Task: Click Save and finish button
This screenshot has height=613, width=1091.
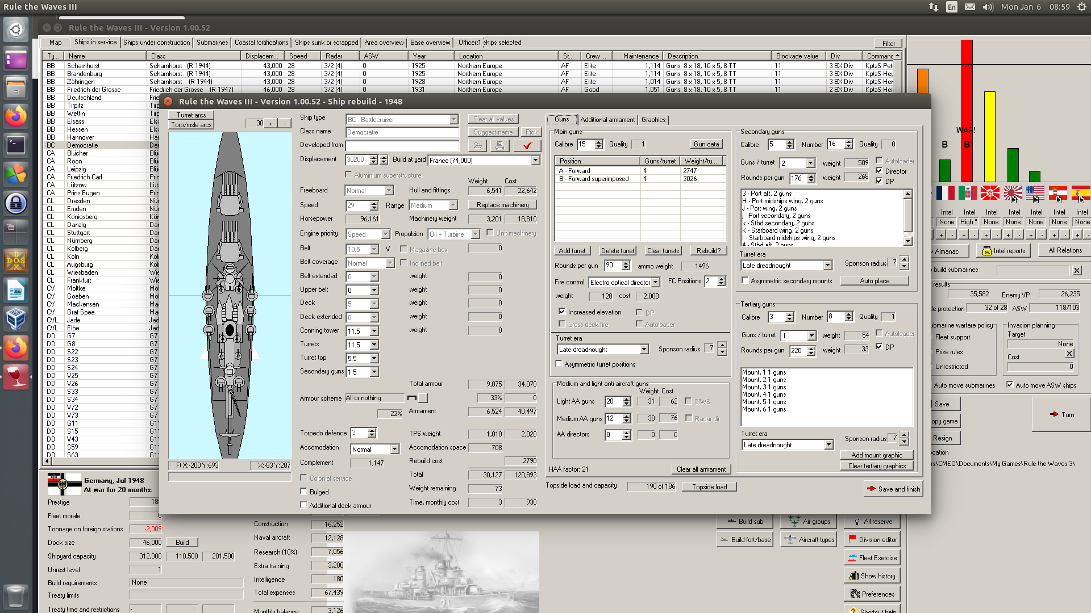Action: click(893, 489)
